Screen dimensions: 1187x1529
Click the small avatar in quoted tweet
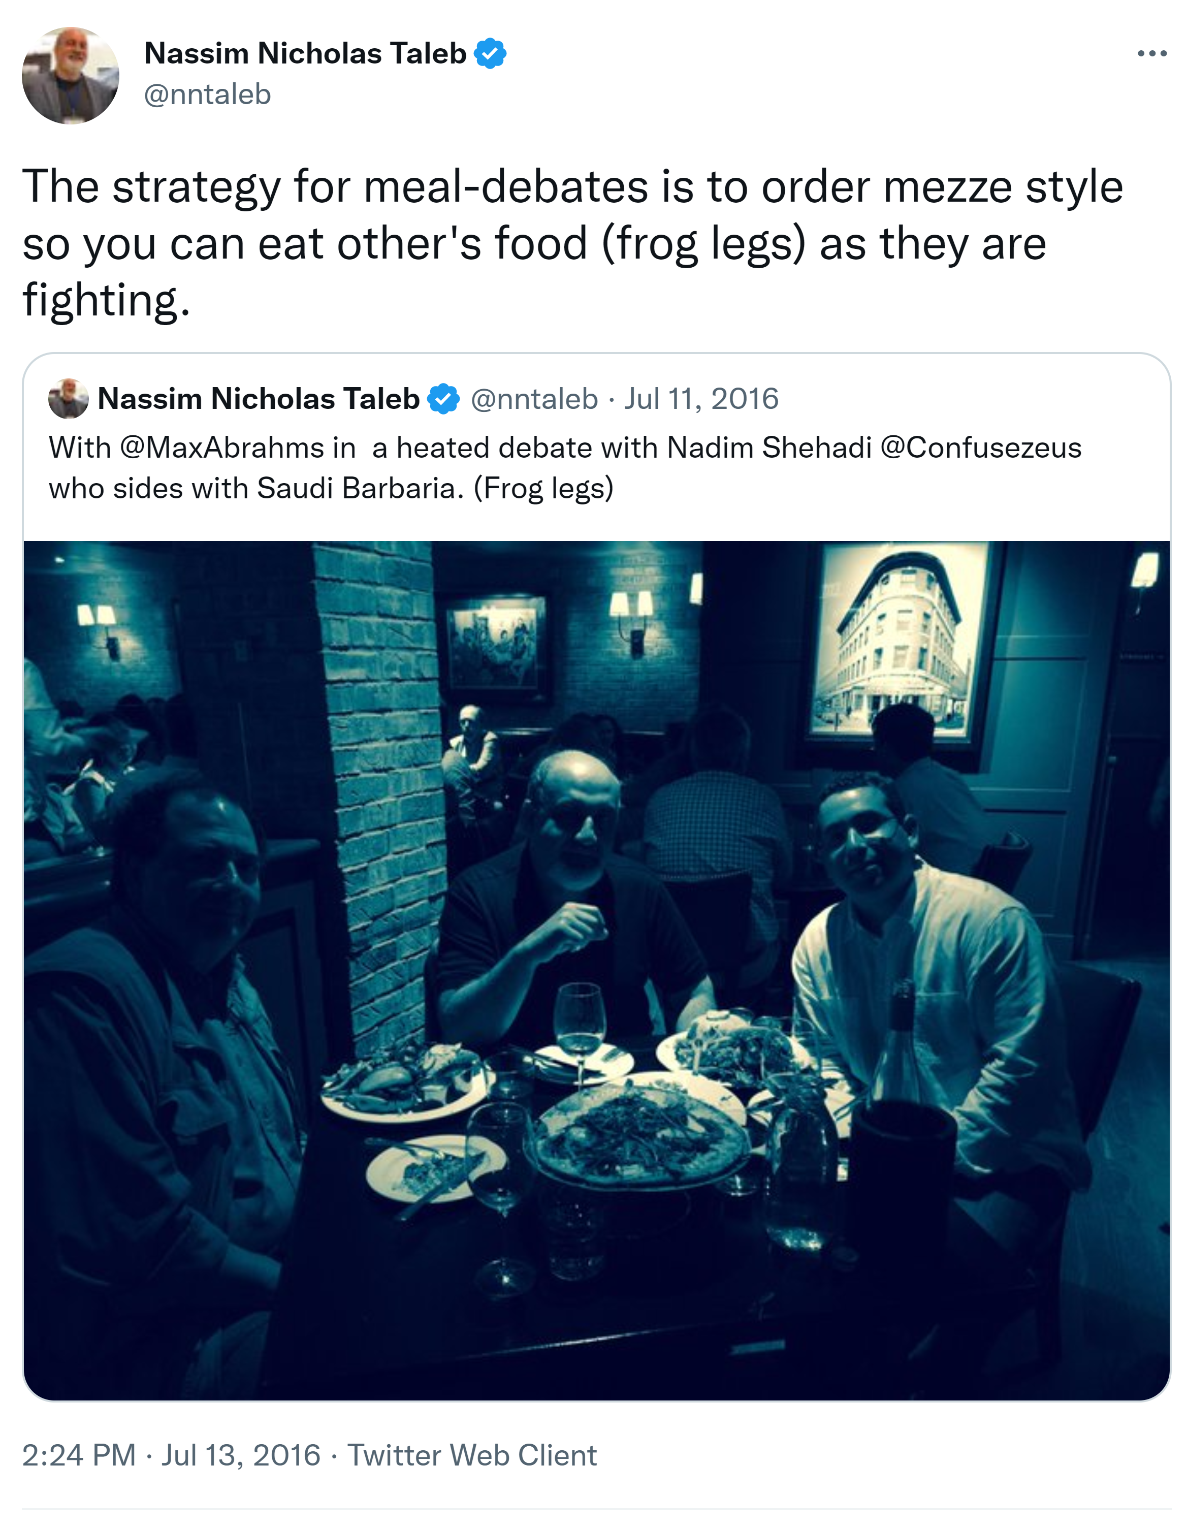(x=68, y=399)
